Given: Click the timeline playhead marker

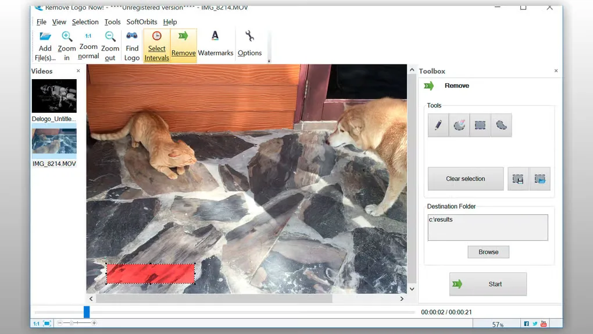Looking at the screenshot, I should pyautogui.click(x=87, y=312).
